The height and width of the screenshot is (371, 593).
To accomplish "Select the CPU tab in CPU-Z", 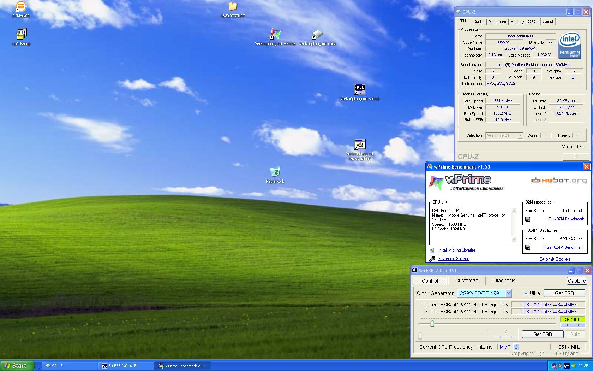I will pos(462,21).
